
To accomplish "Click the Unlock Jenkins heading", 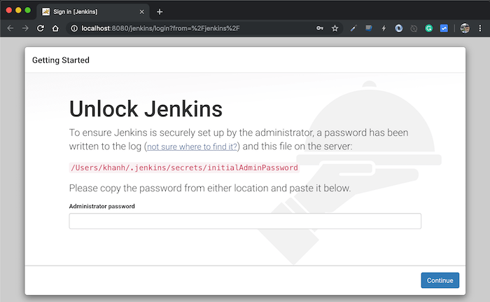I will [146, 109].
